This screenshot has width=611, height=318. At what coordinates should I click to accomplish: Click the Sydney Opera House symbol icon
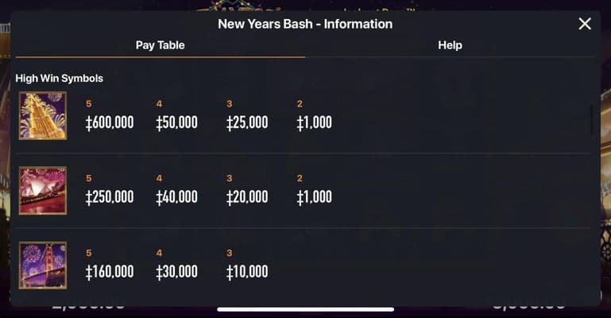42,190
